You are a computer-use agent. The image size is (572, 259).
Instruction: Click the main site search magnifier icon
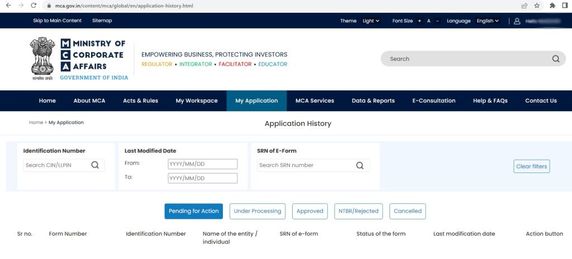(555, 59)
